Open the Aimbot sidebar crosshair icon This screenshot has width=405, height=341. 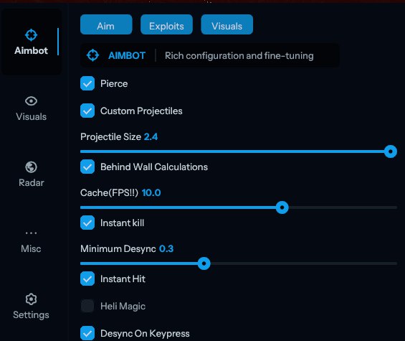(x=31, y=35)
